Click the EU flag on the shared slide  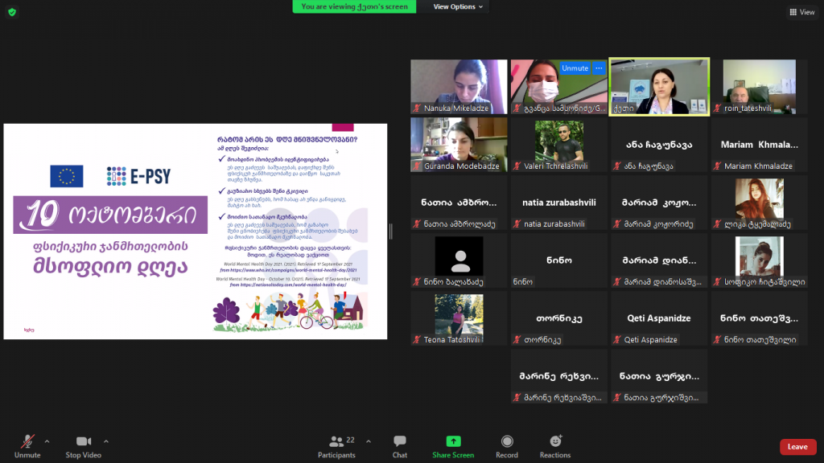(67, 176)
